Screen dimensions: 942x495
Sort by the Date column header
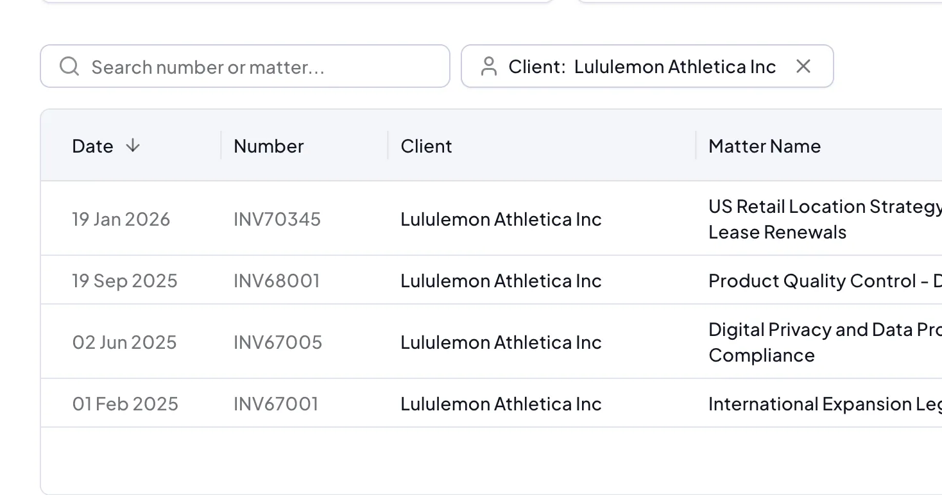click(93, 146)
